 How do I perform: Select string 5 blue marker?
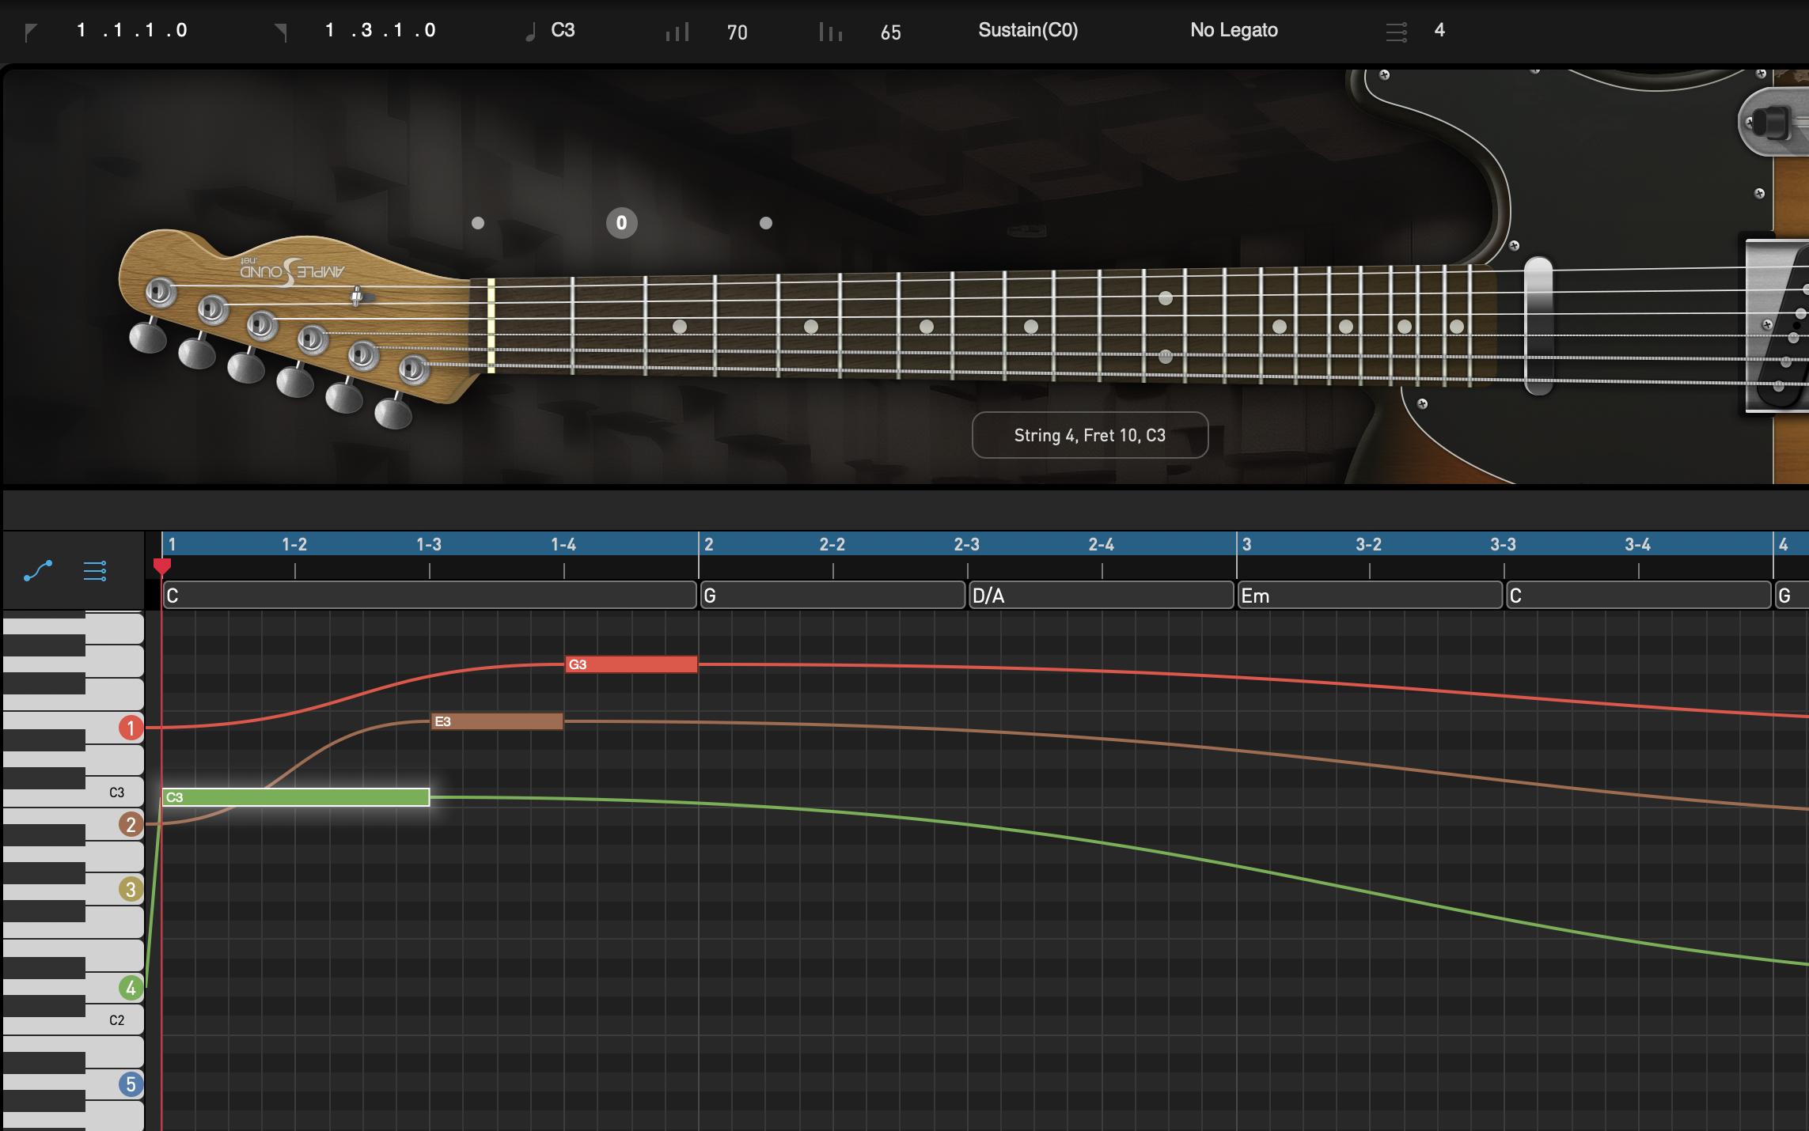tap(131, 1084)
